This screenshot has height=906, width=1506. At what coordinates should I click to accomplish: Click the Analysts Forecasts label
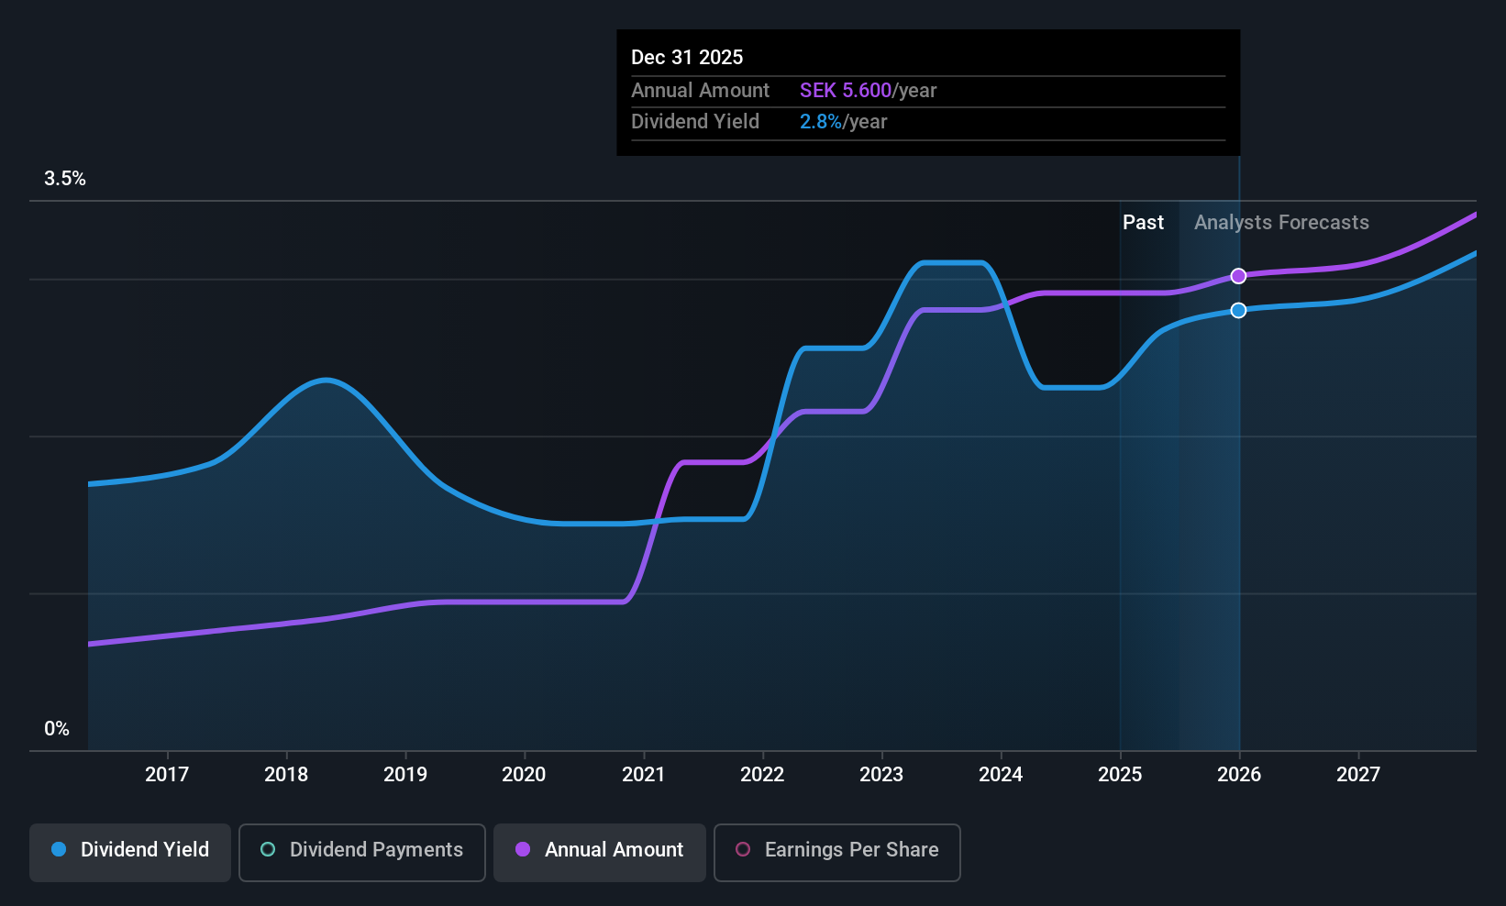(1281, 223)
